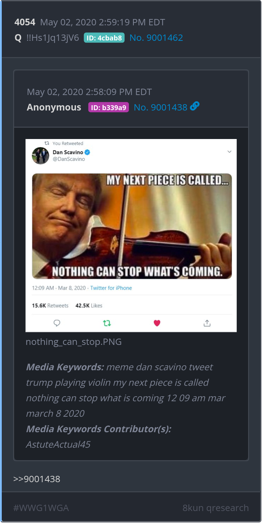Click the chain link icon beside No. 9001438
The image size is (262, 523).
pos(194,106)
